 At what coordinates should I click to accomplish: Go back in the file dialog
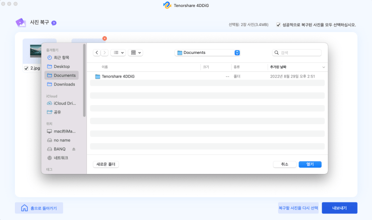coord(97,53)
